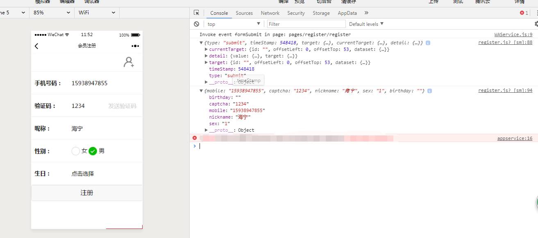Open the 85% zoom dropdown

tap(52, 13)
